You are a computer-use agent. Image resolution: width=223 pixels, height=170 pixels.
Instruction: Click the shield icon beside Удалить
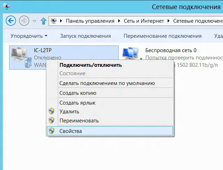(x=51, y=112)
